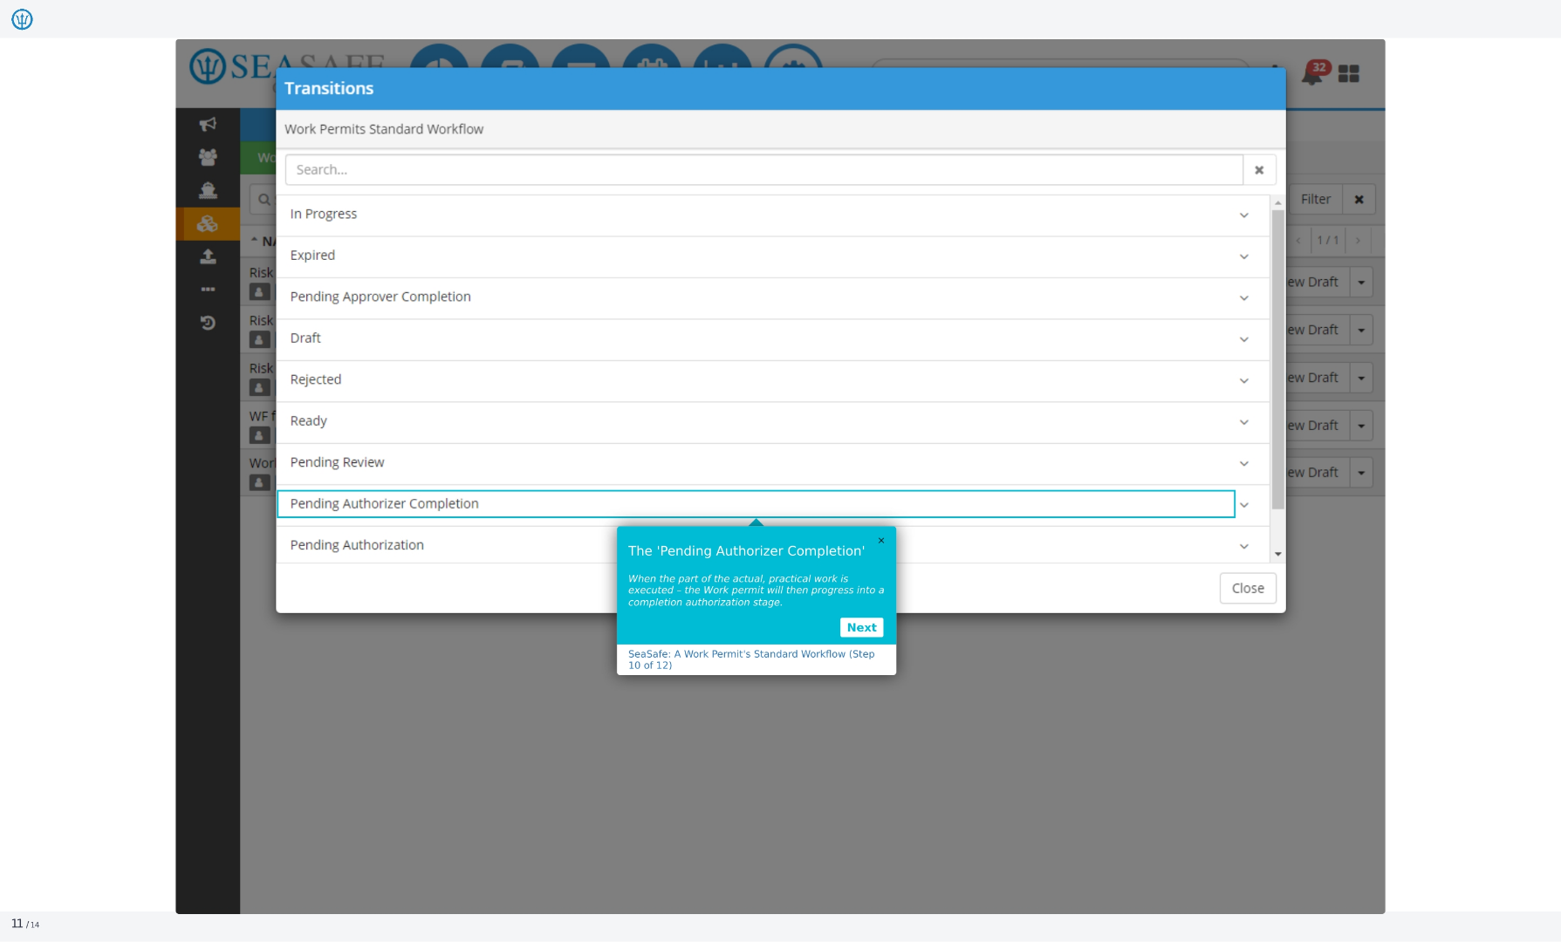Click Next in the tour tooltip
The image size is (1561, 942).
click(861, 627)
